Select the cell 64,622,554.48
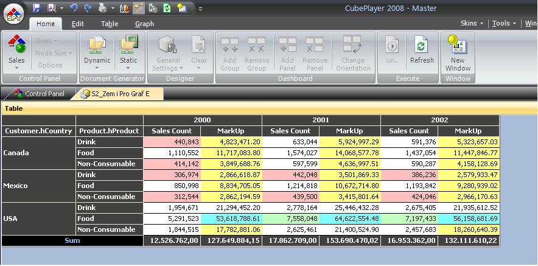Image resolution: width=538 pixels, height=266 pixels. point(350,219)
